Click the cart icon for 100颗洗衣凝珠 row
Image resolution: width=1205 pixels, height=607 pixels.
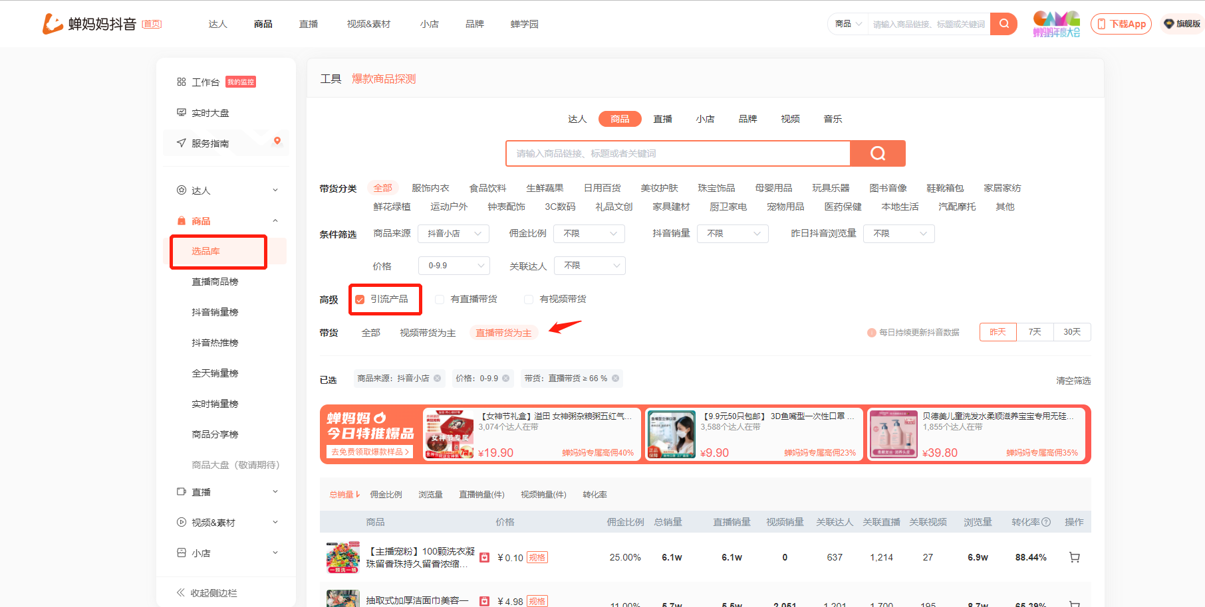1074,558
